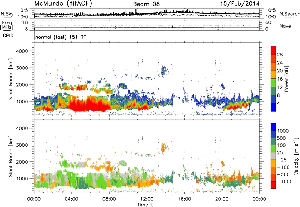
Task: Click '4000' on power panel range axis
Action: click(x=22, y=51)
